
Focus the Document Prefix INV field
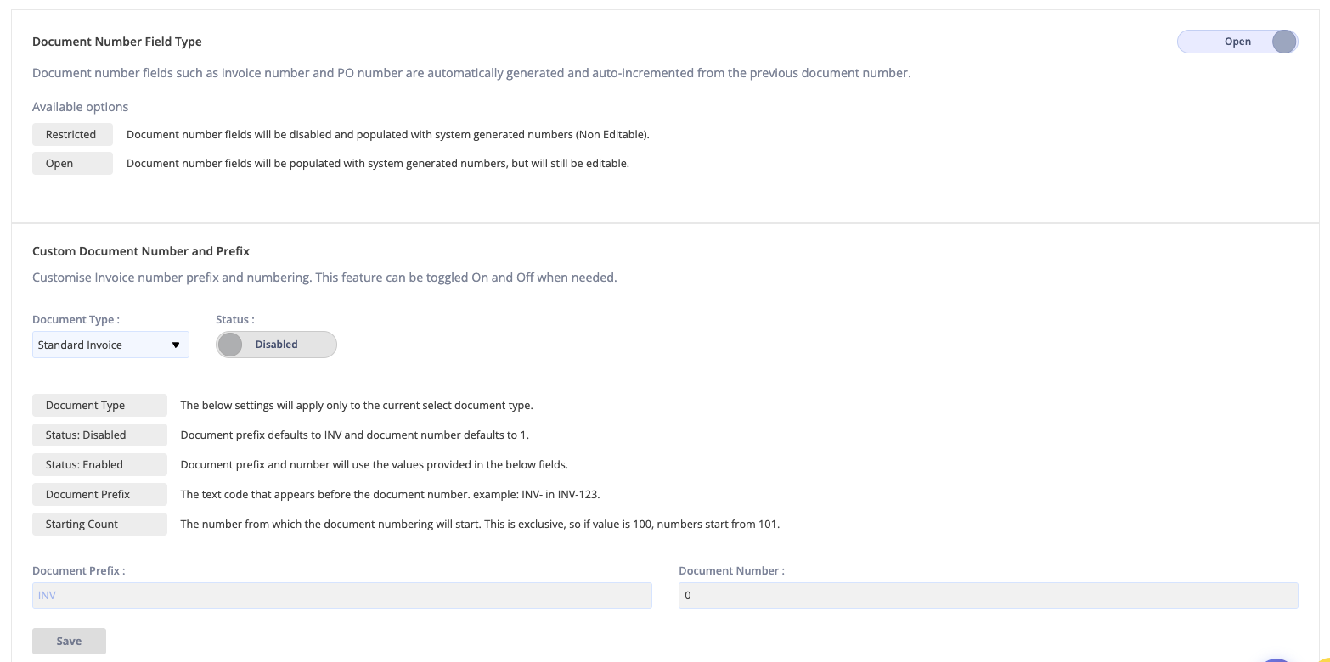tap(341, 595)
